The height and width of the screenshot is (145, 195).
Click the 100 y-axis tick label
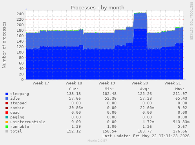20,52
